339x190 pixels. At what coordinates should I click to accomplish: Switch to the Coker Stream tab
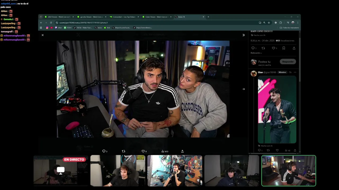coord(157,17)
